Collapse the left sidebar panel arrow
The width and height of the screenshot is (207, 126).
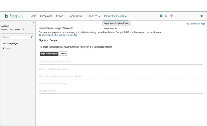pyautogui.click(x=34, y=23)
